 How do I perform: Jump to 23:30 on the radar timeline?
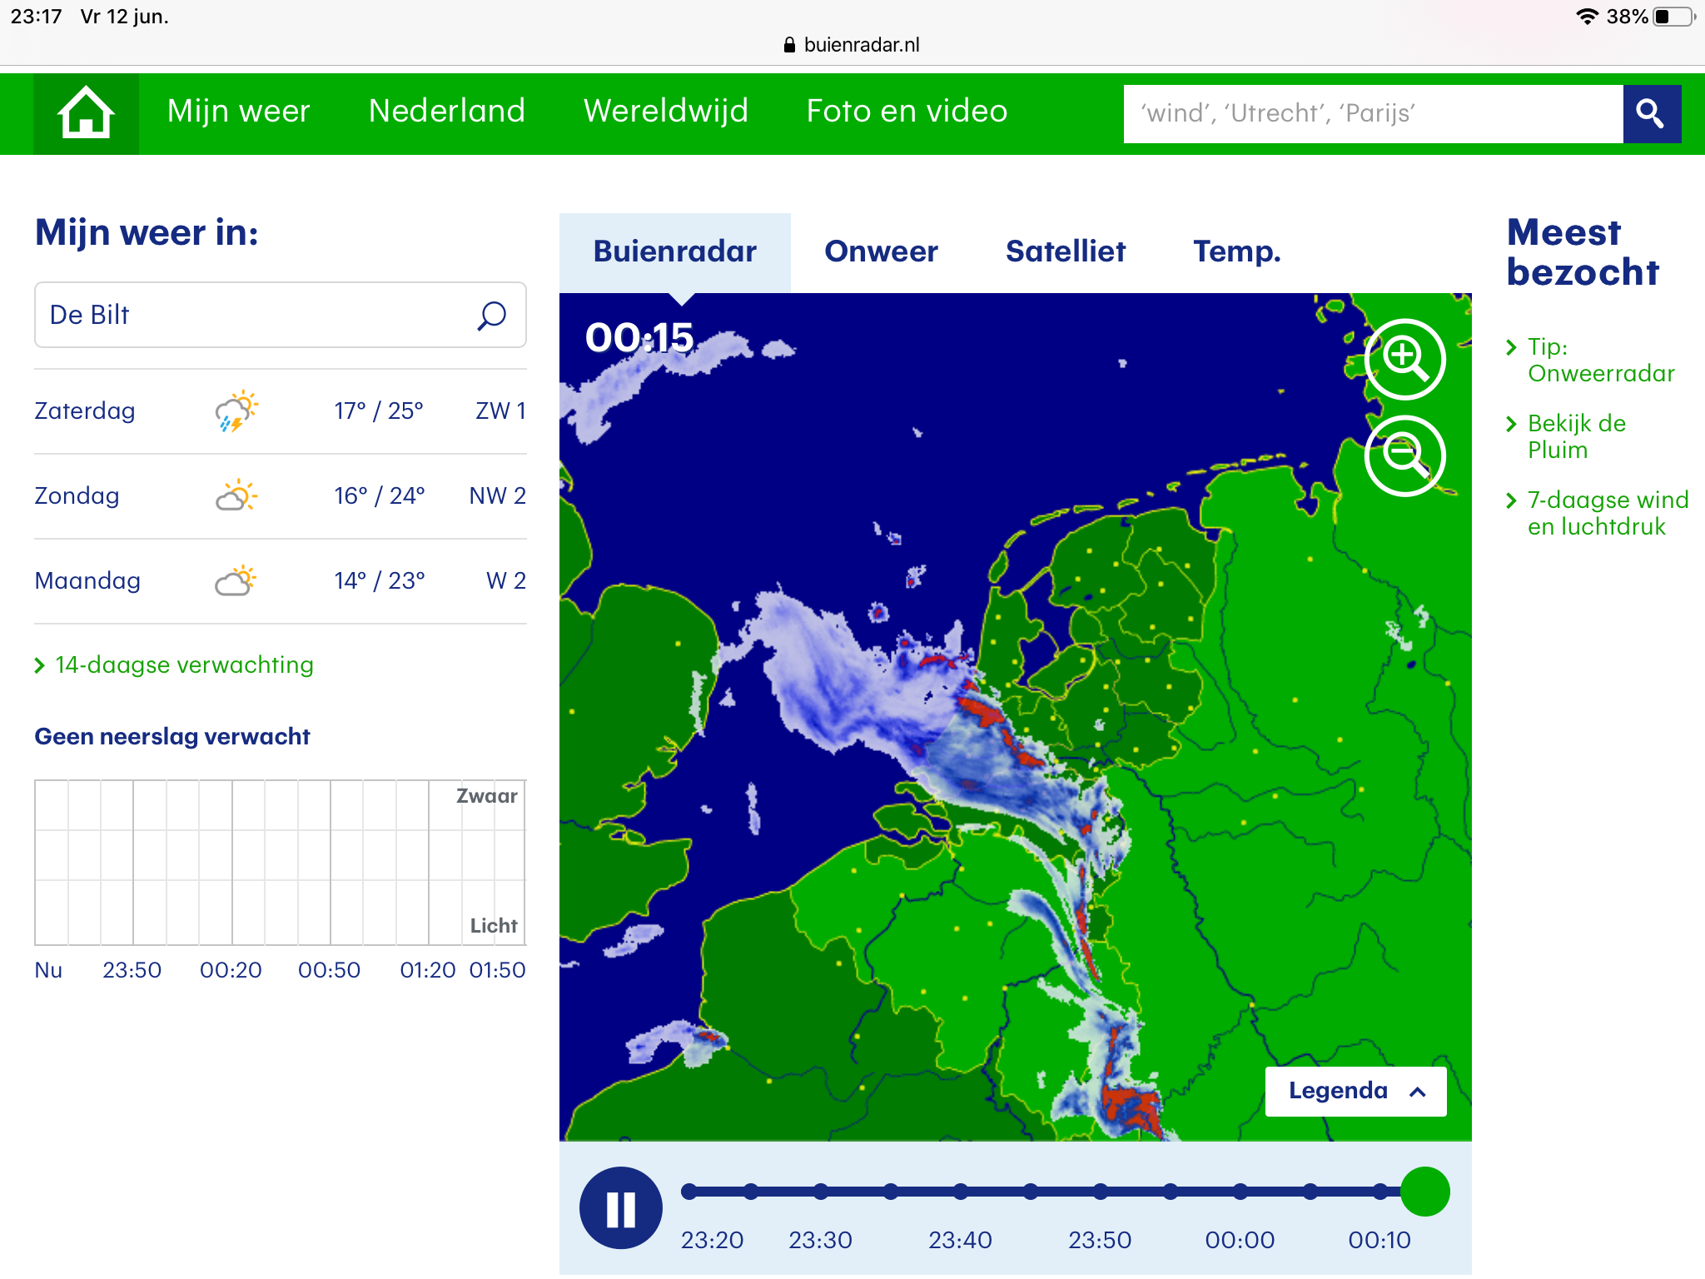[x=821, y=1192]
